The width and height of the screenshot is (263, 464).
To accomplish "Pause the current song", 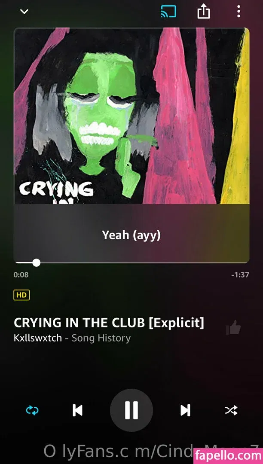I will pyautogui.click(x=131, y=410).
